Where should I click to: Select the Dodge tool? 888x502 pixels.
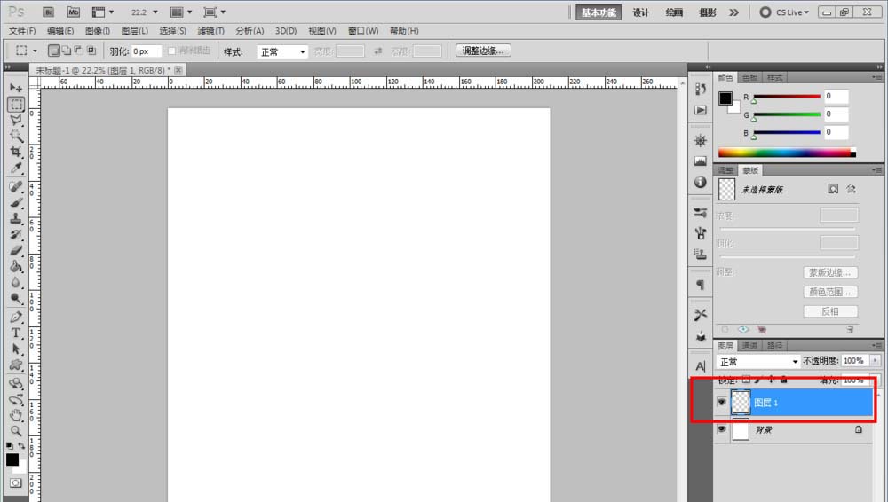tap(16, 298)
